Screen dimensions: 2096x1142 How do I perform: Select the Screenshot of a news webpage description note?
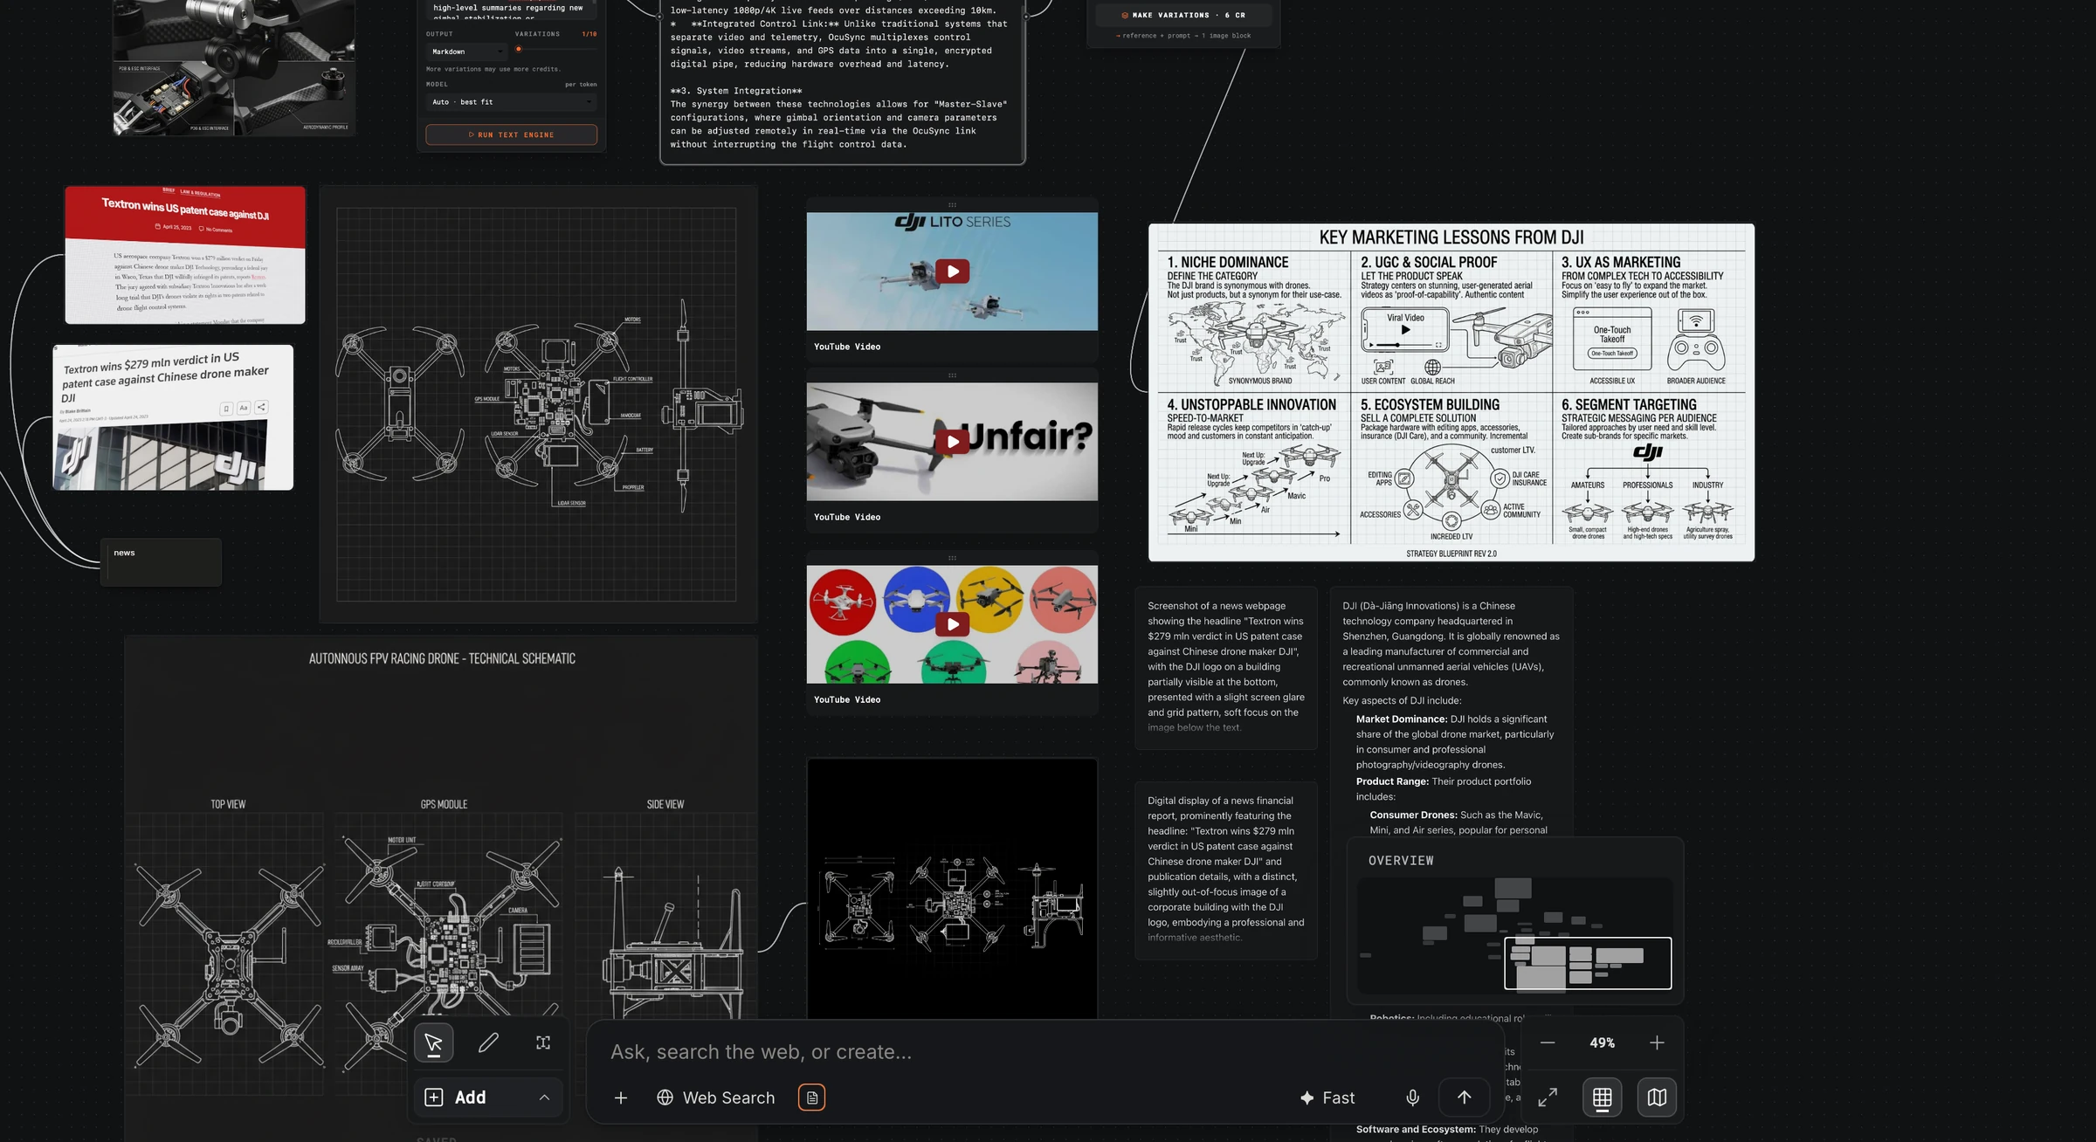click(1226, 667)
